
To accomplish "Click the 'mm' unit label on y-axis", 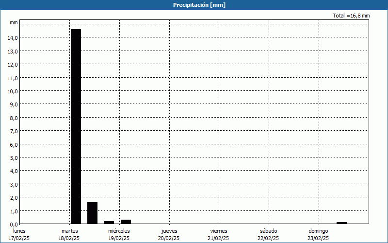I will pyautogui.click(x=14, y=22).
